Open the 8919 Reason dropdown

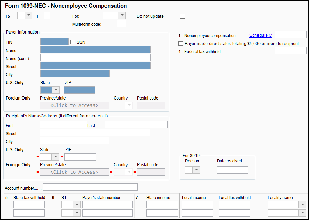(x=196, y=170)
